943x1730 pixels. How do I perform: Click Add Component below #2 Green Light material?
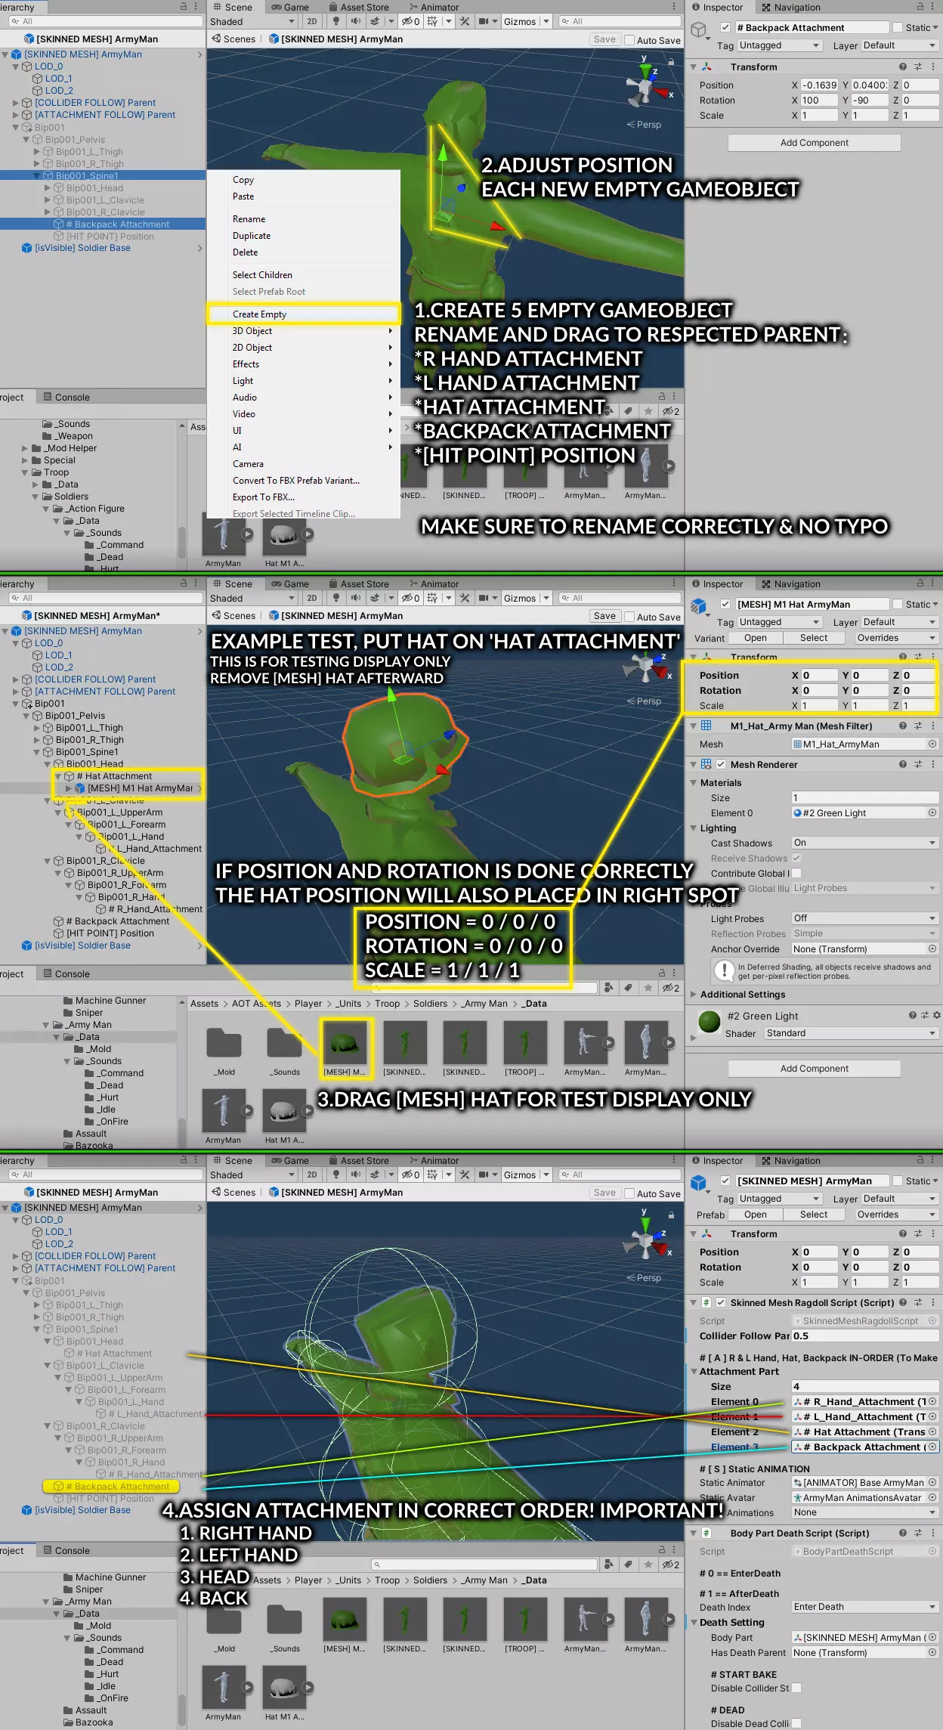815,1069
